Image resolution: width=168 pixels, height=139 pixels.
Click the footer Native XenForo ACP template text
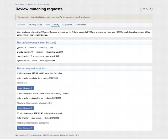(47, 135)
